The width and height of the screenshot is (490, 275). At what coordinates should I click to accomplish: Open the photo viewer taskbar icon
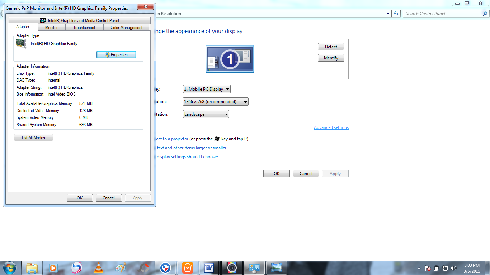pyautogui.click(x=277, y=268)
